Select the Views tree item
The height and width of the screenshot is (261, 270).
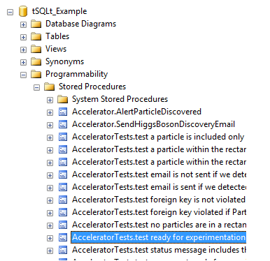pyautogui.click(x=56, y=49)
